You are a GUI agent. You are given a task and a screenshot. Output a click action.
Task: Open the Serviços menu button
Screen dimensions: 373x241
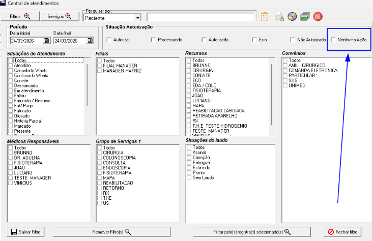click(60, 16)
